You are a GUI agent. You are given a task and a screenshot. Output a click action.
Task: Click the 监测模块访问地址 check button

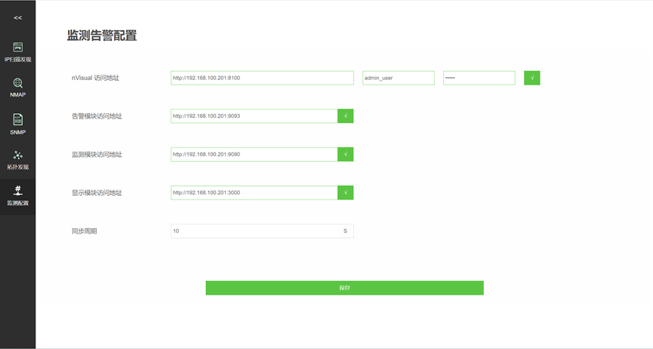click(x=345, y=154)
